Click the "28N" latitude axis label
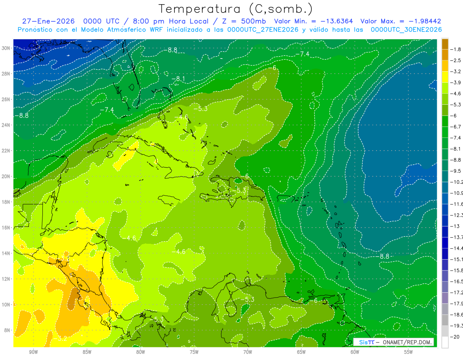This screenshot has height=357, width=463. pos(6,74)
